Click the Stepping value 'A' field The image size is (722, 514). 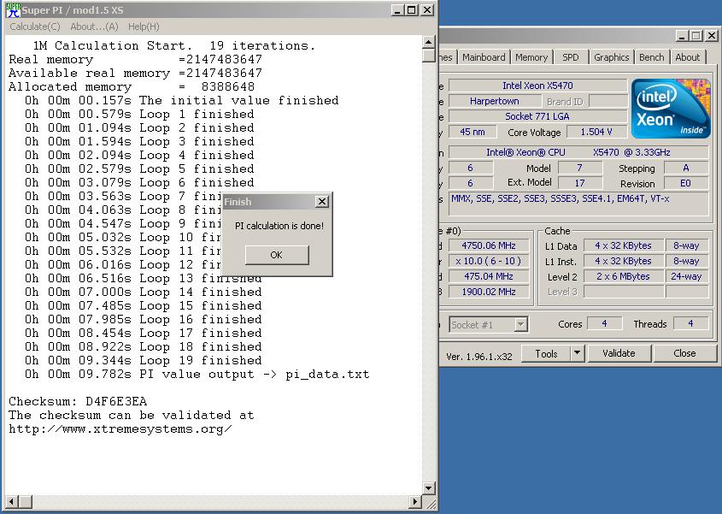coord(686,168)
